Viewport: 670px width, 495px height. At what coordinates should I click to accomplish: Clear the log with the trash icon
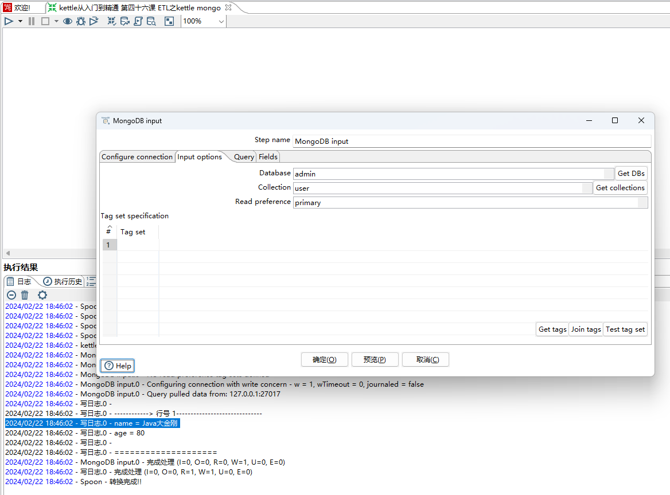pyautogui.click(x=24, y=294)
